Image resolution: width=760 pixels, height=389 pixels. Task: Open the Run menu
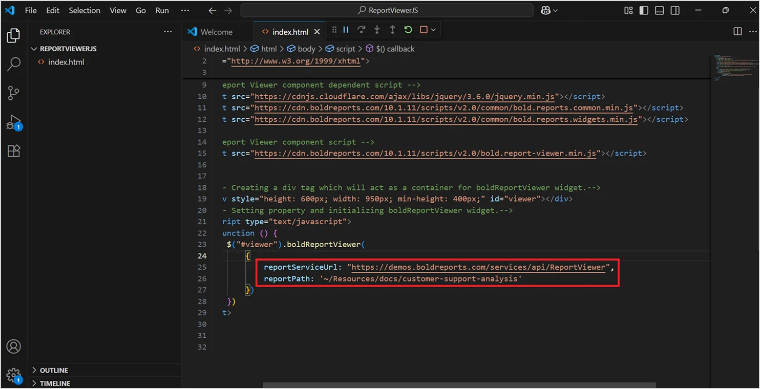pyautogui.click(x=162, y=11)
